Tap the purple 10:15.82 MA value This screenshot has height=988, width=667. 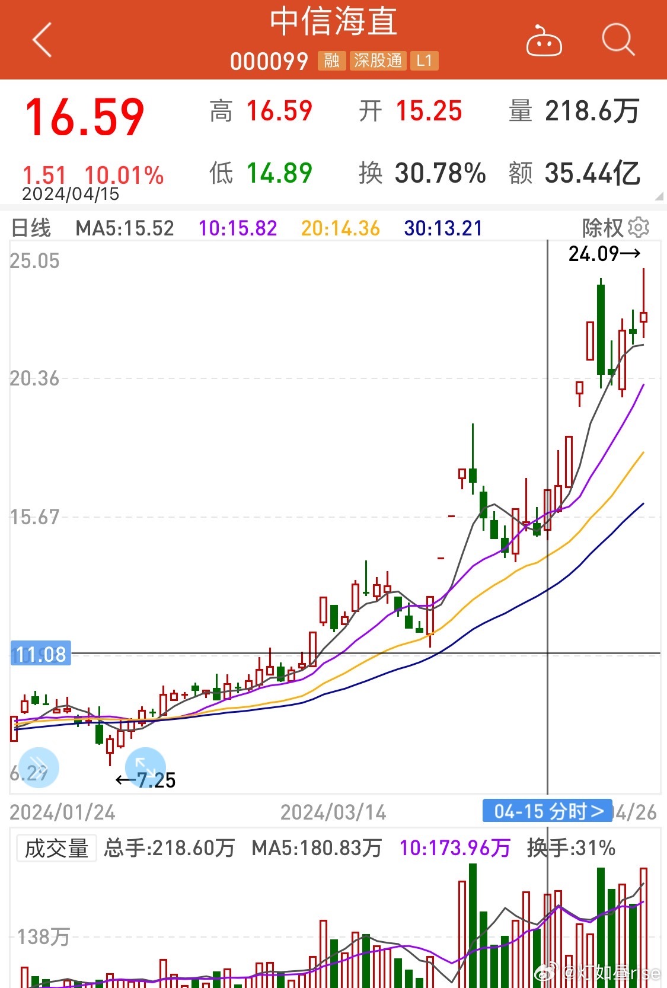(x=238, y=228)
